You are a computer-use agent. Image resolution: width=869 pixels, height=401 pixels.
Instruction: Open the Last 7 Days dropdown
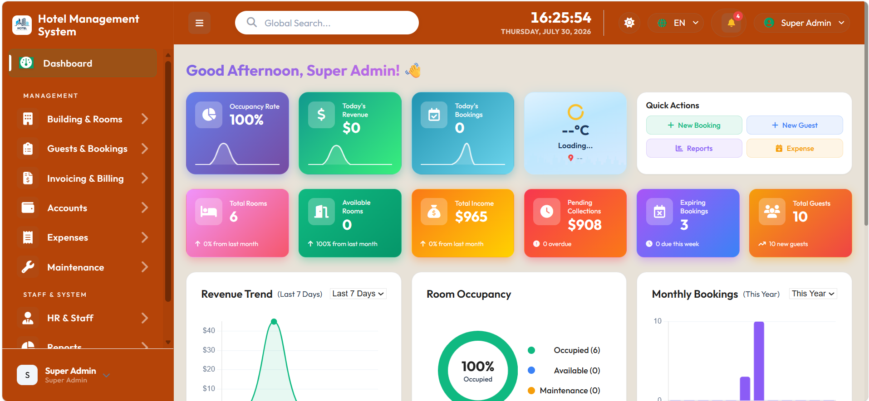point(358,294)
